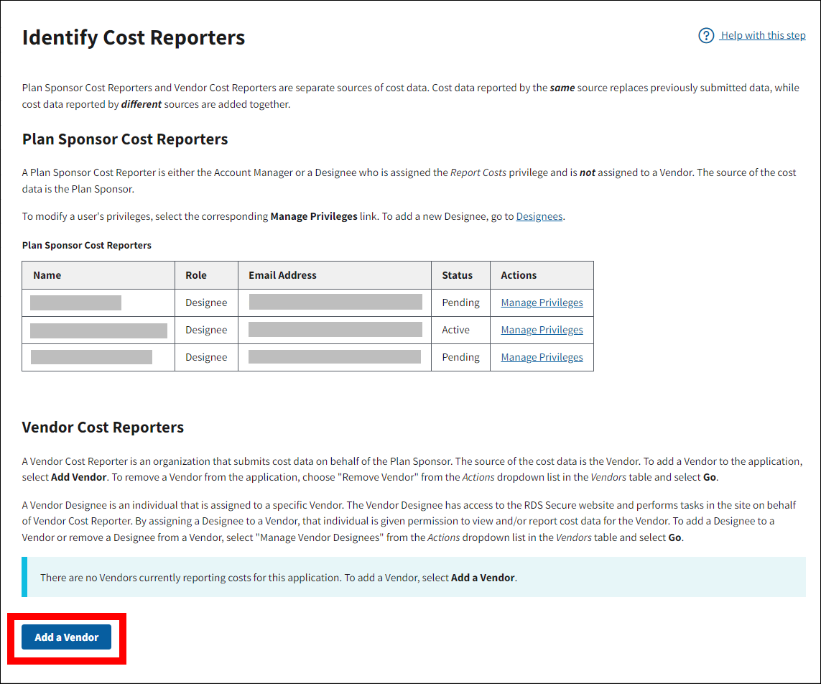The height and width of the screenshot is (684, 821).
Task: Go to the Designees link
Action: pos(539,216)
